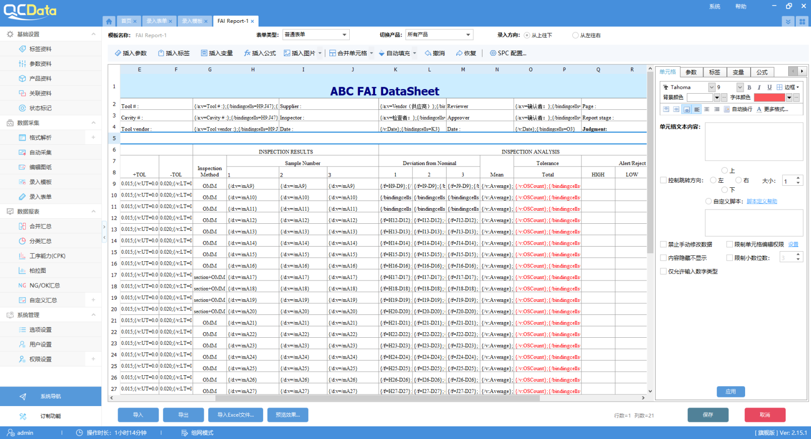The image size is (811, 439).
Task: Toggle italic formatting I
Action: (759, 87)
